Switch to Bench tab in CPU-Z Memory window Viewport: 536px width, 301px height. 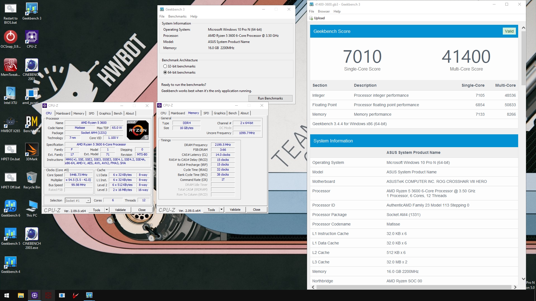pyautogui.click(x=233, y=113)
